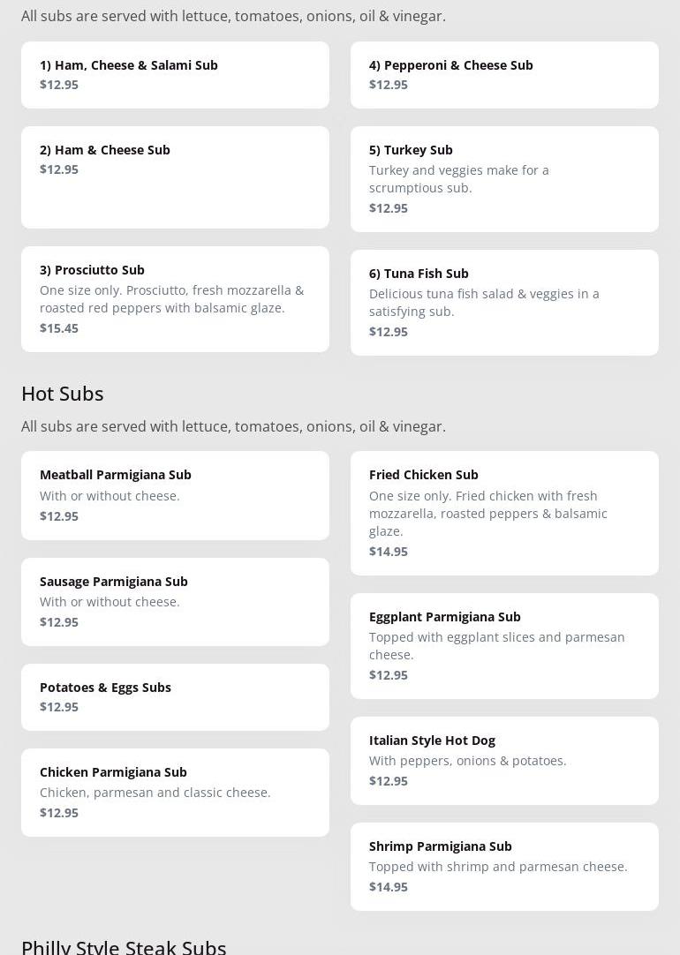Click the Fried Chicken Sub description text
Screen dimensions: 680x955
[488, 514]
